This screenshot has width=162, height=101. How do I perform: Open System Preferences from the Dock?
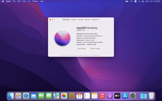(133, 96)
